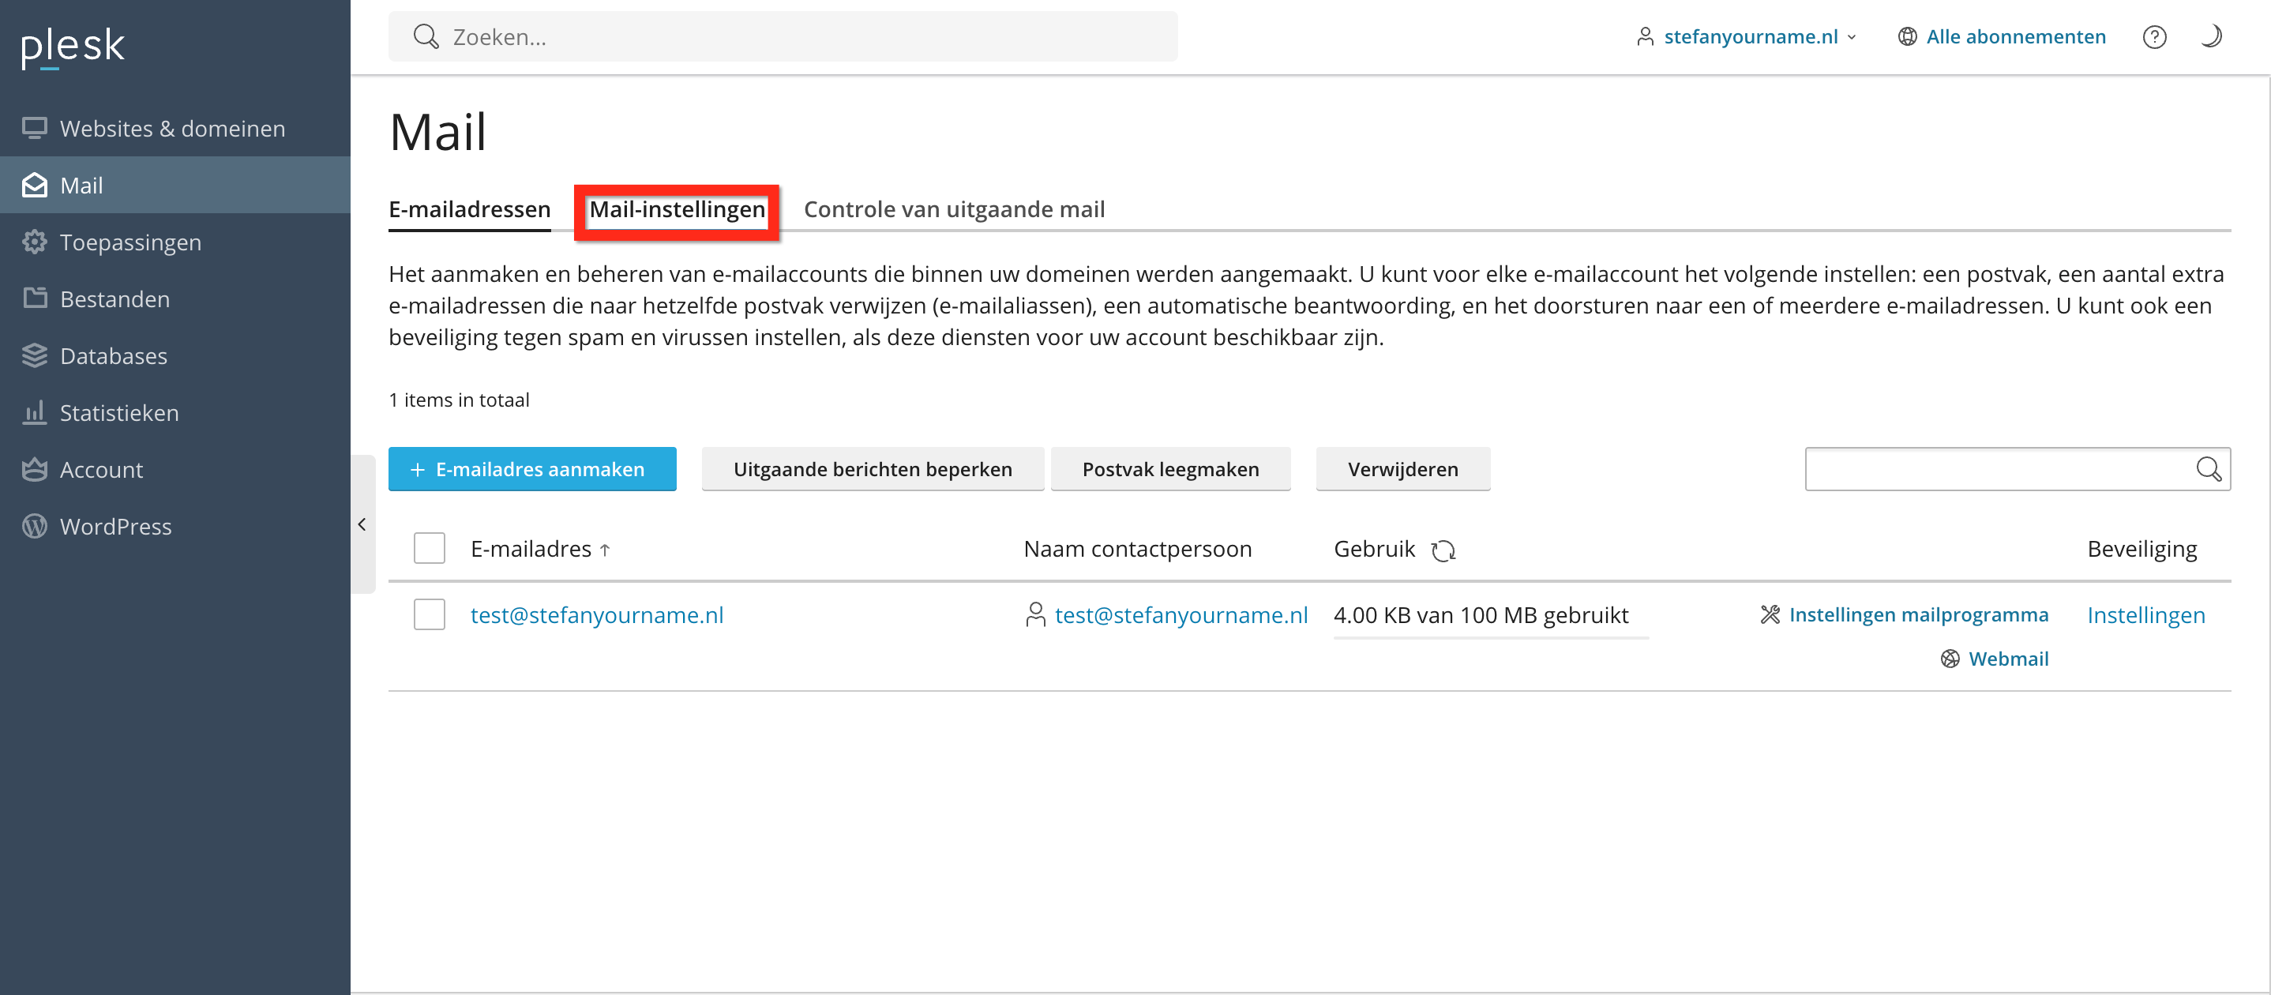Click the Postvak leegmaken button
This screenshot has width=2271, height=995.
pyautogui.click(x=1170, y=469)
